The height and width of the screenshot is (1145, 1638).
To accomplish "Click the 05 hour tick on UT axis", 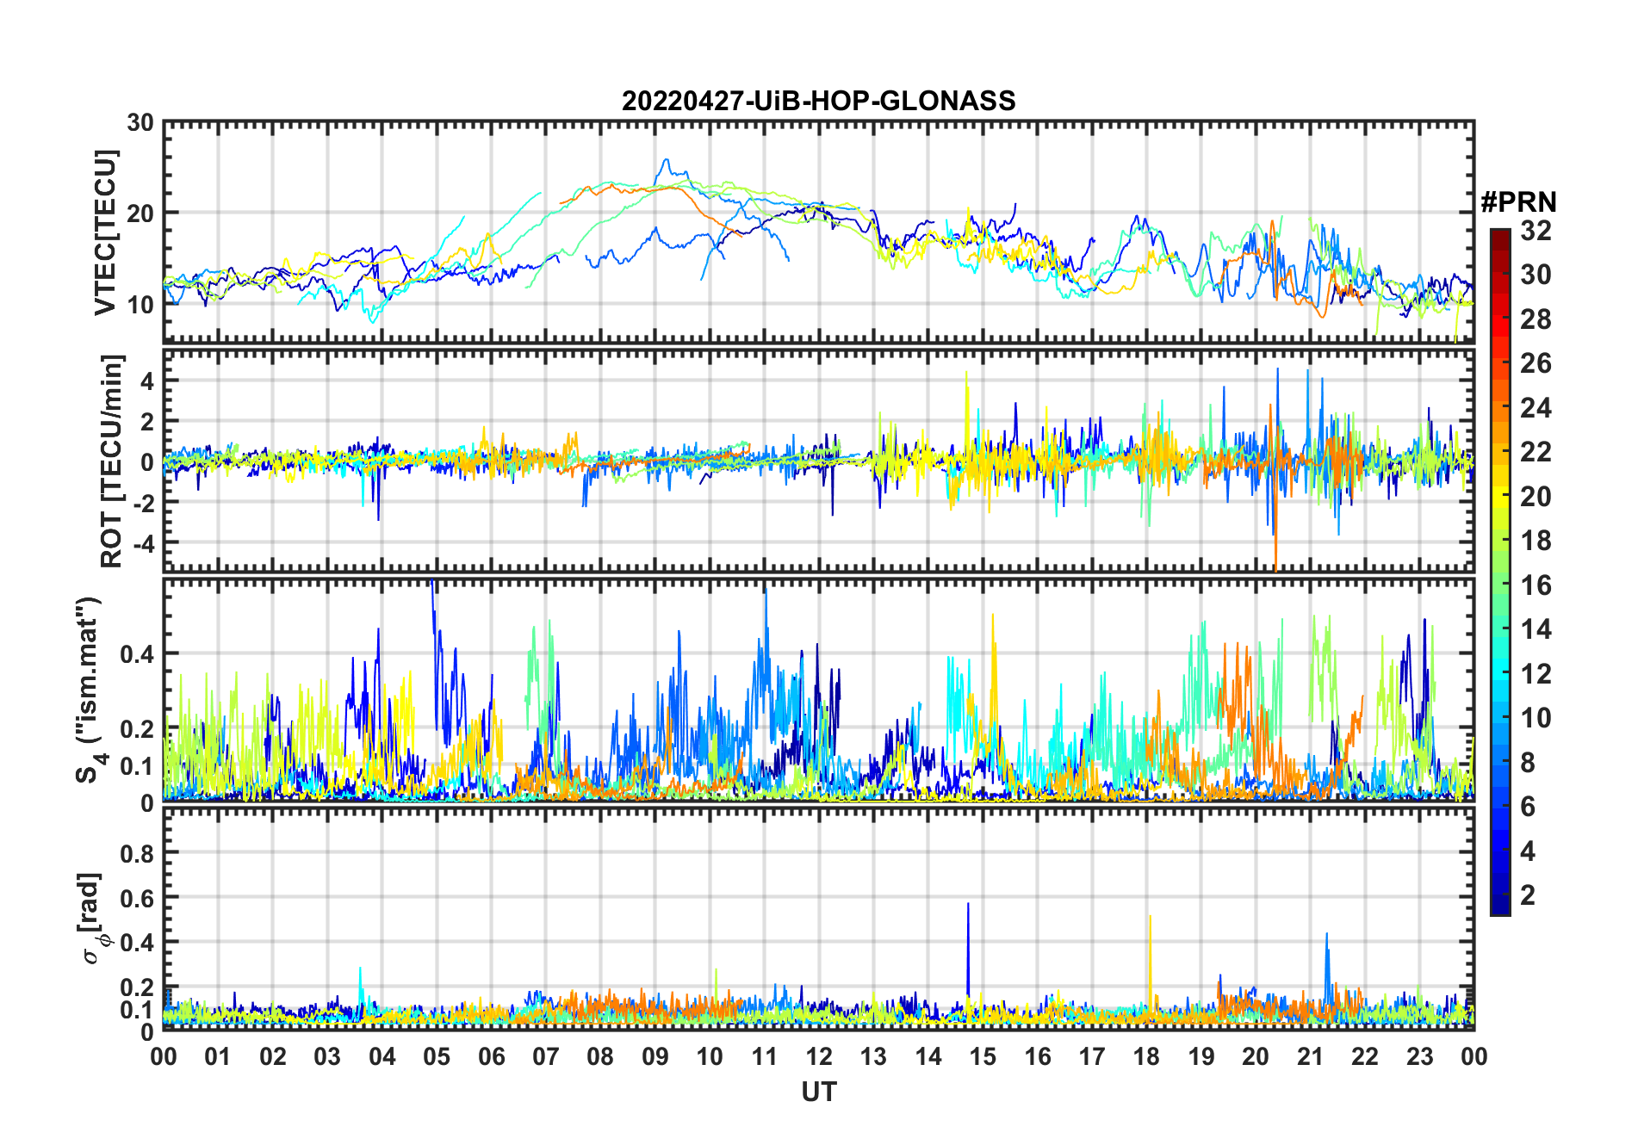I will coord(437,1056).
